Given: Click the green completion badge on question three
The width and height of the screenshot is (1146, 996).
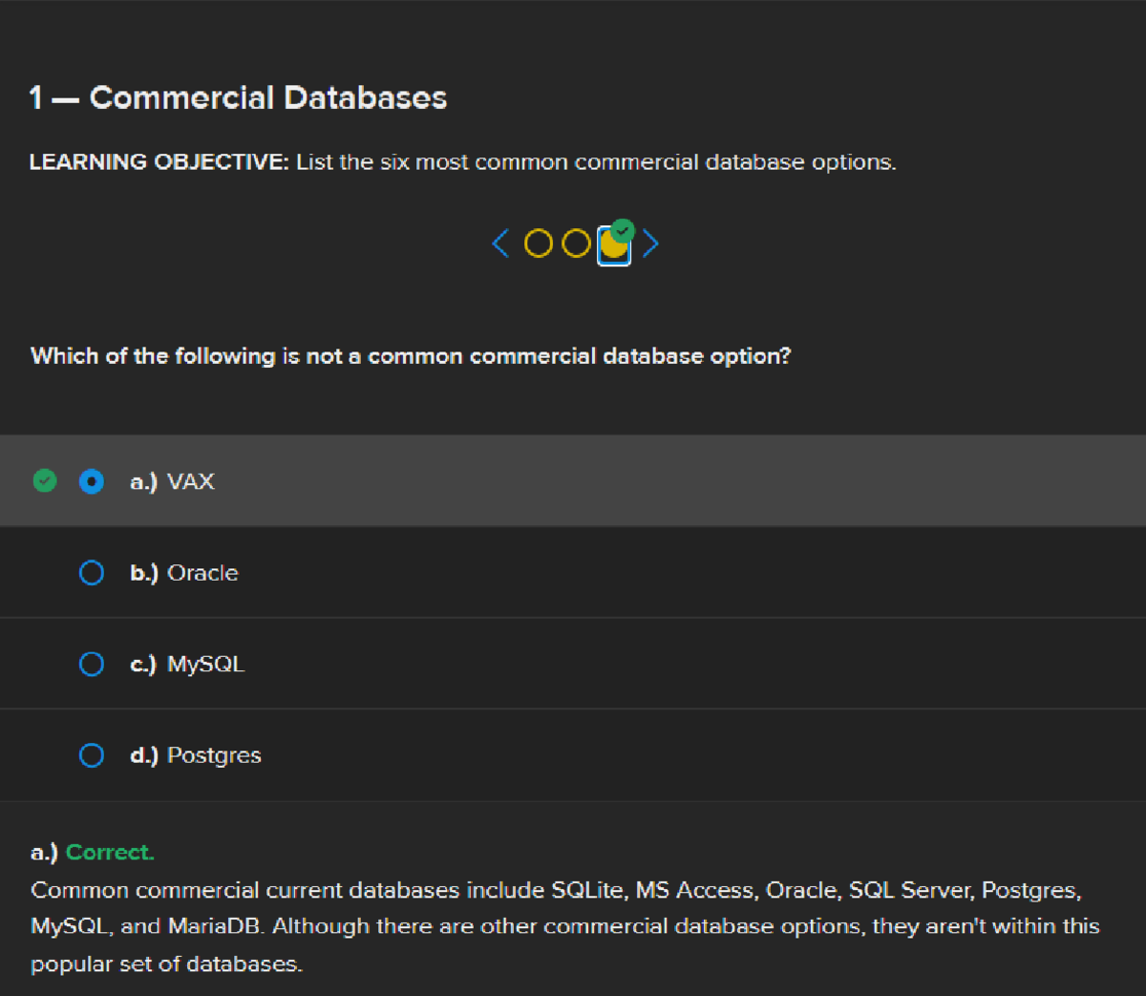Looking at the screenshot, I should pyautogui.click(x=625, y=229).
